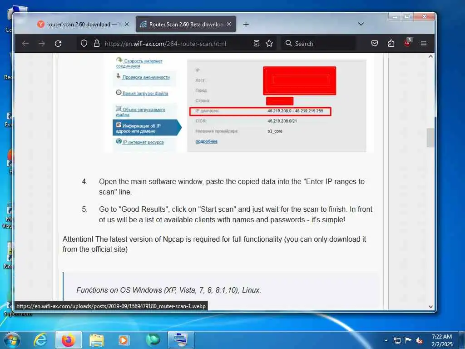
Task: Click the Npcap Attention paragraph text
Action: (x=214, y=244)
